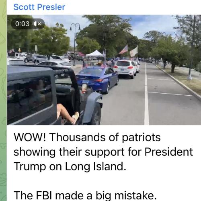Tap the foot hanging from the Jeep
Image resolution: width=201 pixels, height=201 pixels.
(75, 117)
